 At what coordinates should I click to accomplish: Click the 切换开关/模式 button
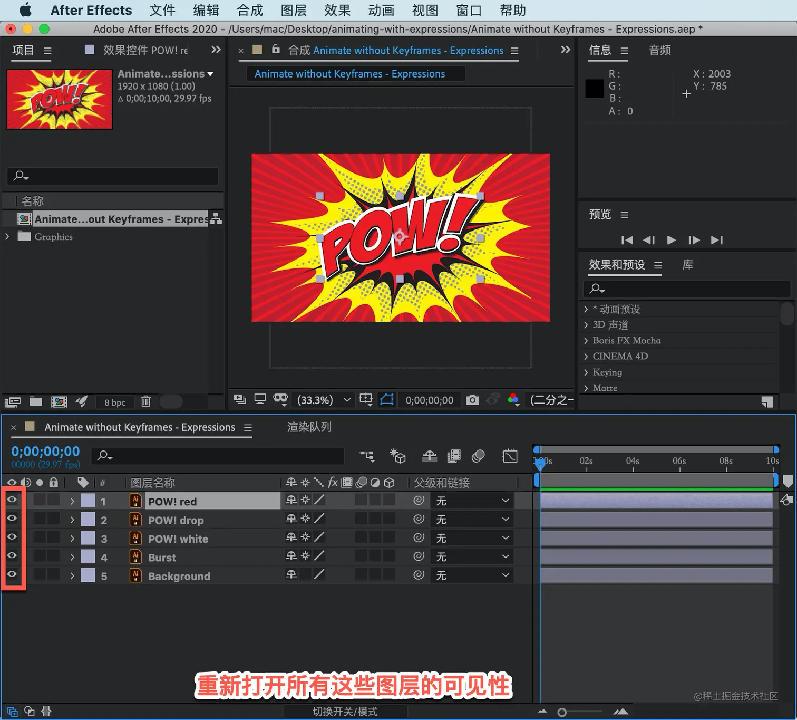pos(345,712)
